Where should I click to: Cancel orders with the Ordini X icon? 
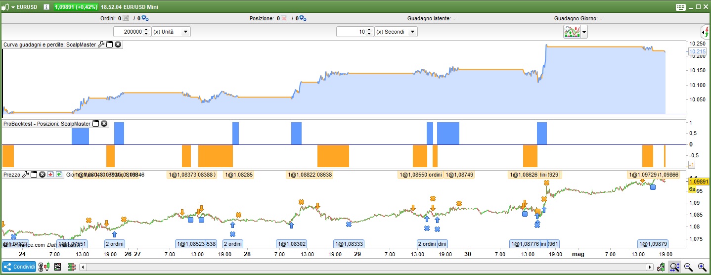[x=126, y=18]
